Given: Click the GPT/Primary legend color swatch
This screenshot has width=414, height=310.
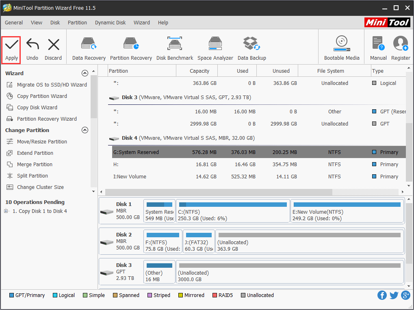Looking at the screenshot, I should pyautogui.click(x=11, y=295).
